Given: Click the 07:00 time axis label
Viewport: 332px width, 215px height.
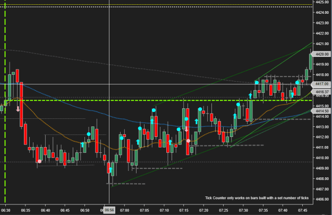Looking at the screenshot, I should [124, 210].
